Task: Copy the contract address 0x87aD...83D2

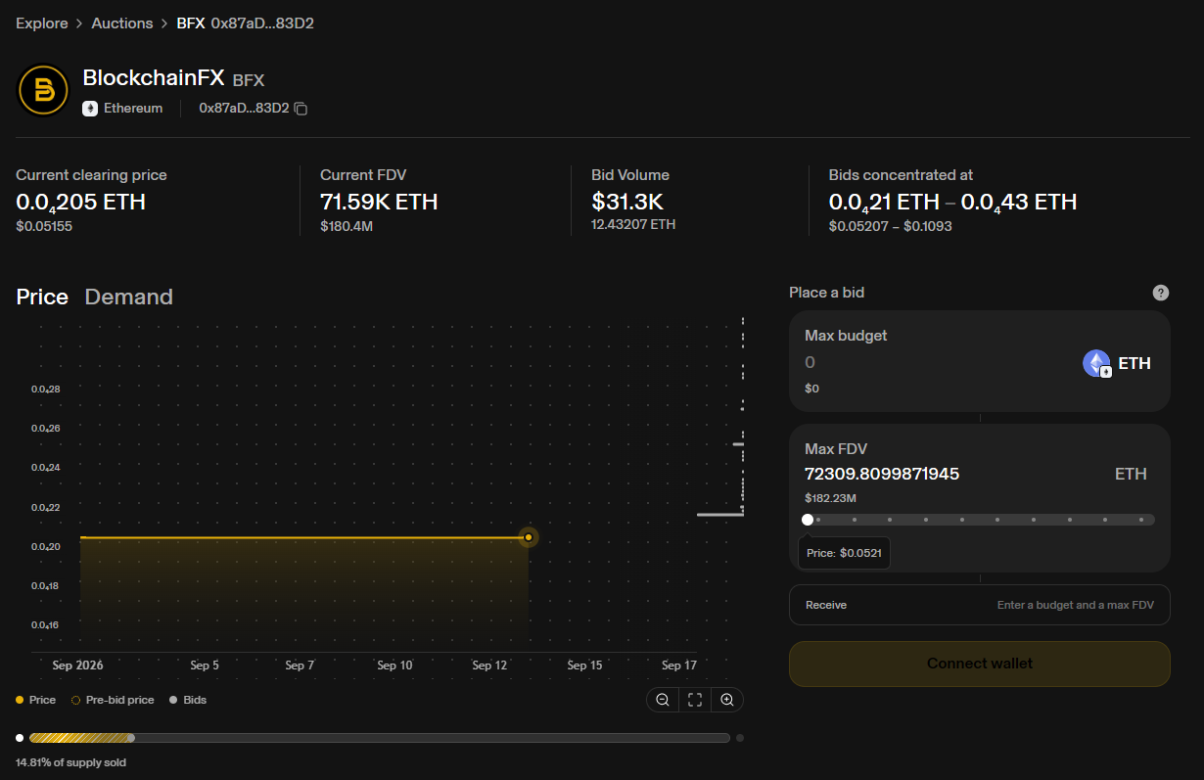Action: click(301, 109)
